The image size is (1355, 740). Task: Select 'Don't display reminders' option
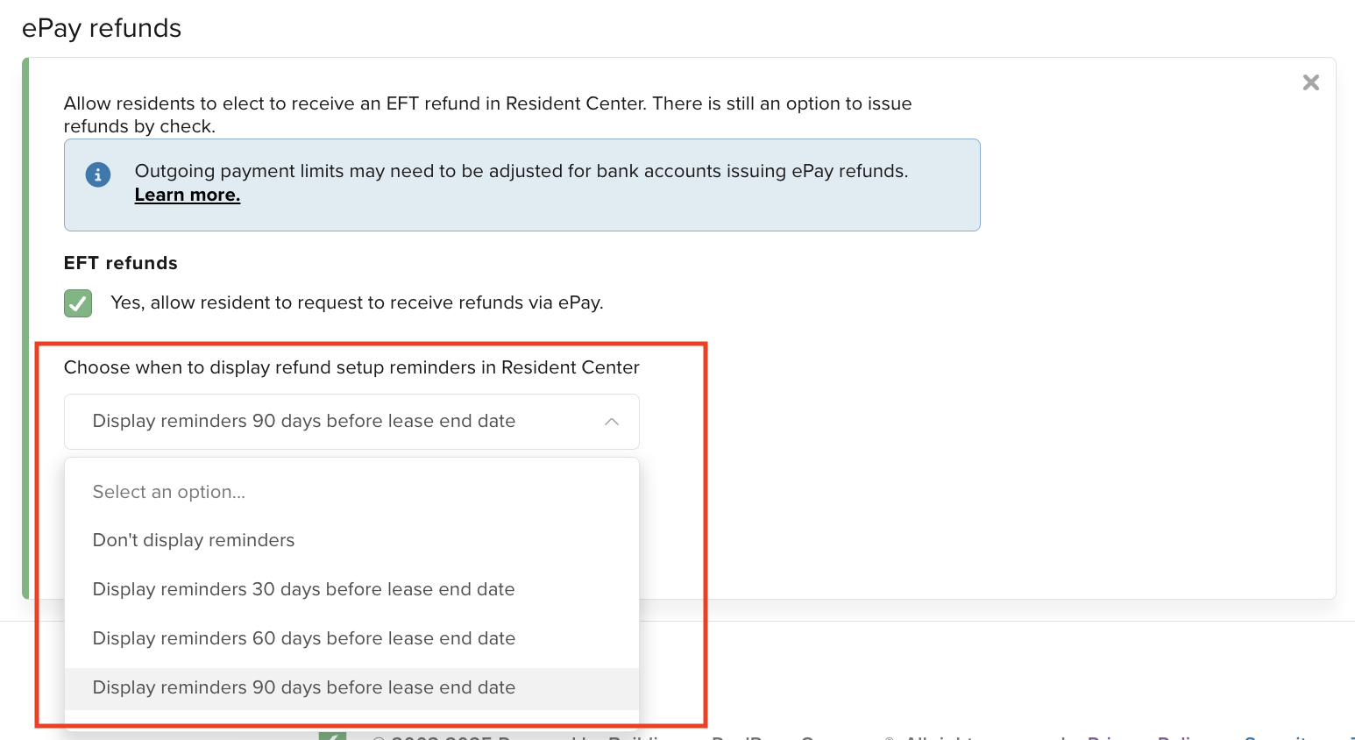pyautogui.click(x=194, y=540)
